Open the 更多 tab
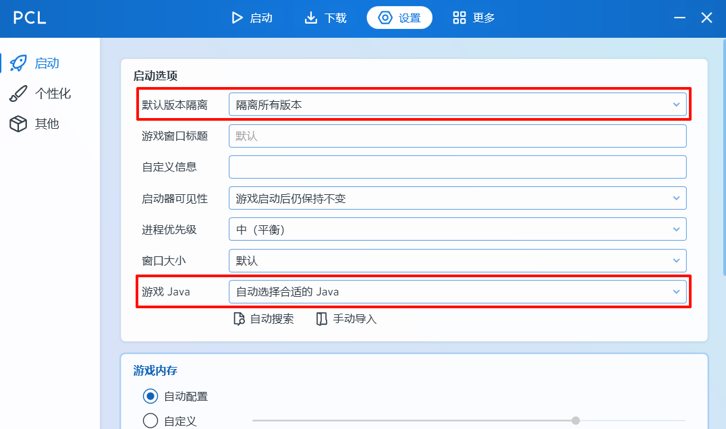726x429 pixels. click(474, 18)
